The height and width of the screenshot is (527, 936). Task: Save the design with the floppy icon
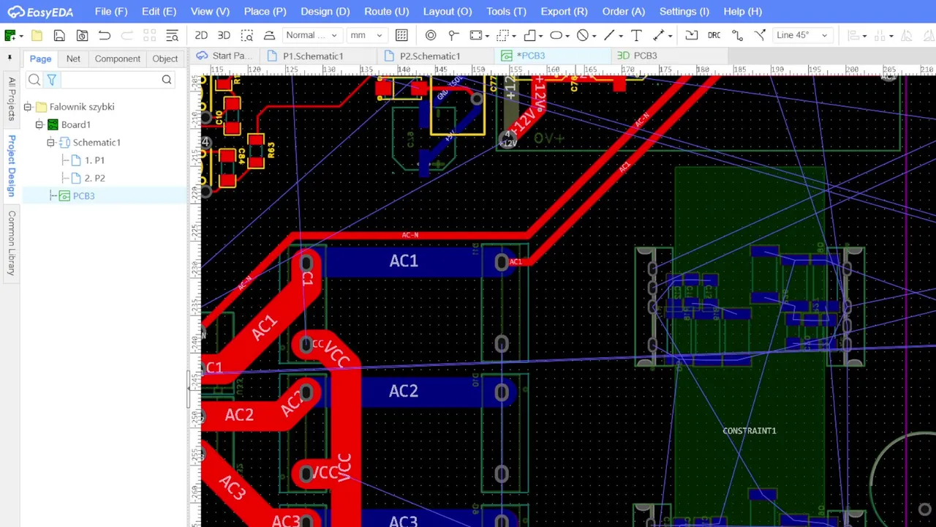click(x=59, y=35)
